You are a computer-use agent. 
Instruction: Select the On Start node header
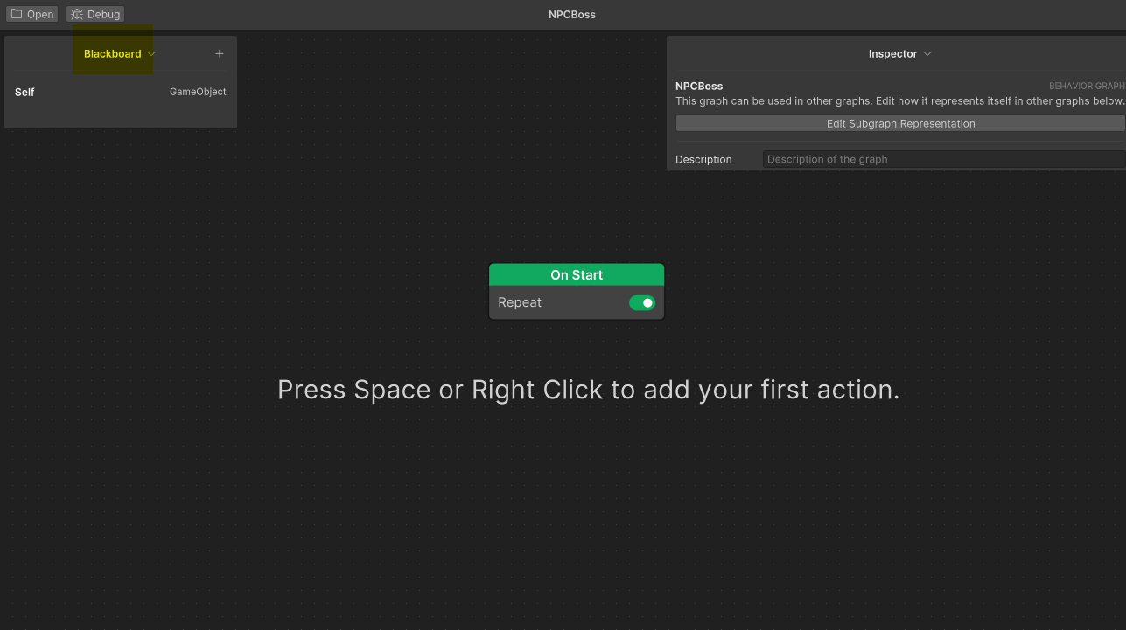[x=577, y=274]
